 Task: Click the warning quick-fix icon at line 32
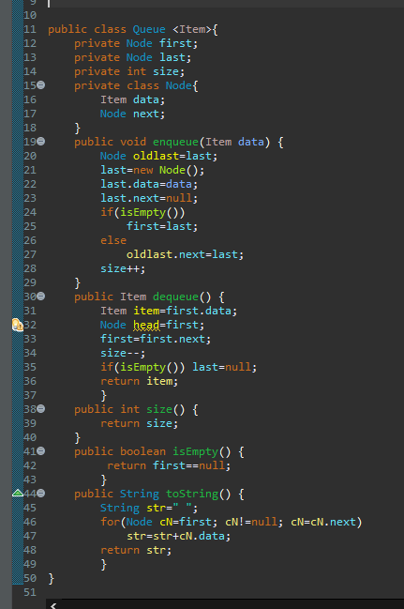(18, 325)
